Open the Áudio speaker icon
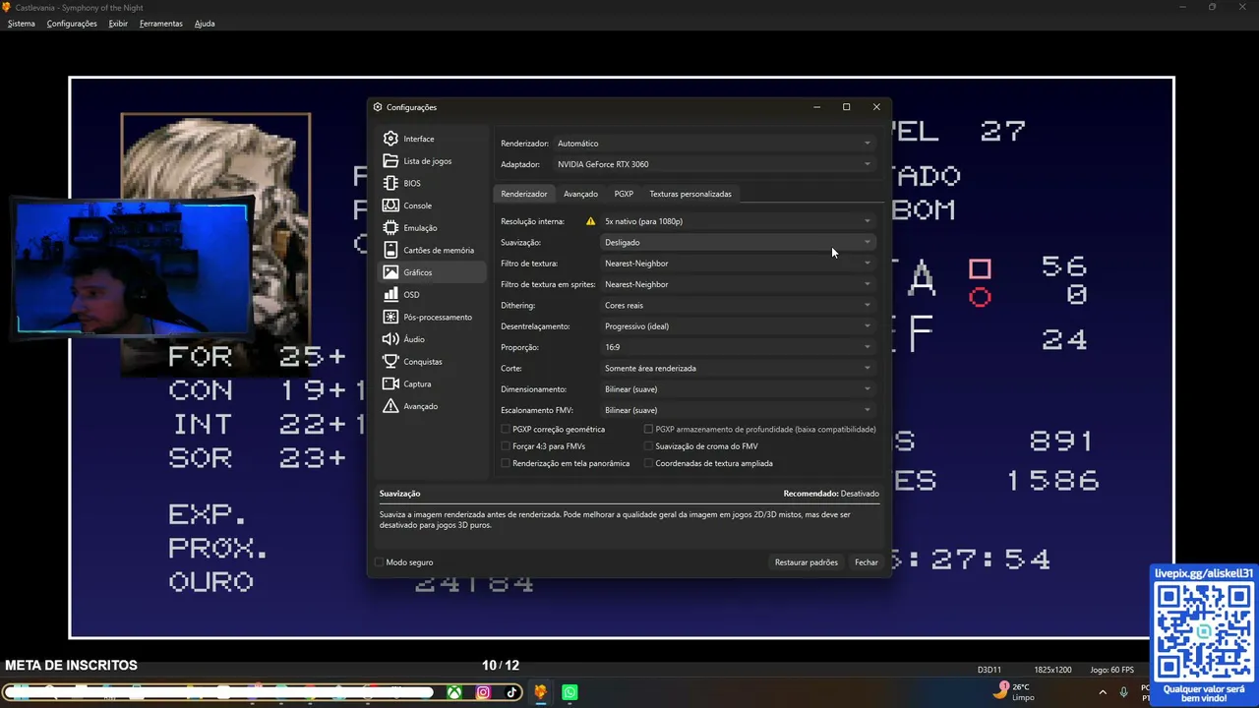The width and height of the screenshot is (1259, 708). tap(390, 339)
